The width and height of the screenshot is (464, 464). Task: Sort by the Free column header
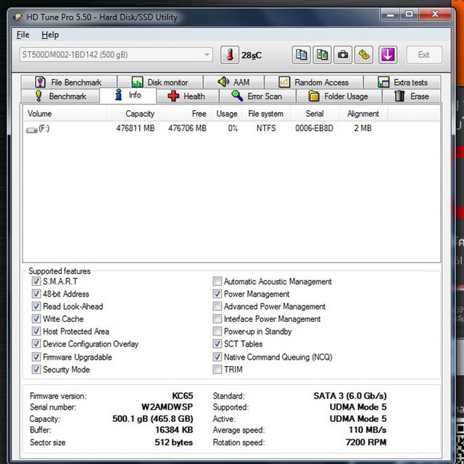click(184, 114)
